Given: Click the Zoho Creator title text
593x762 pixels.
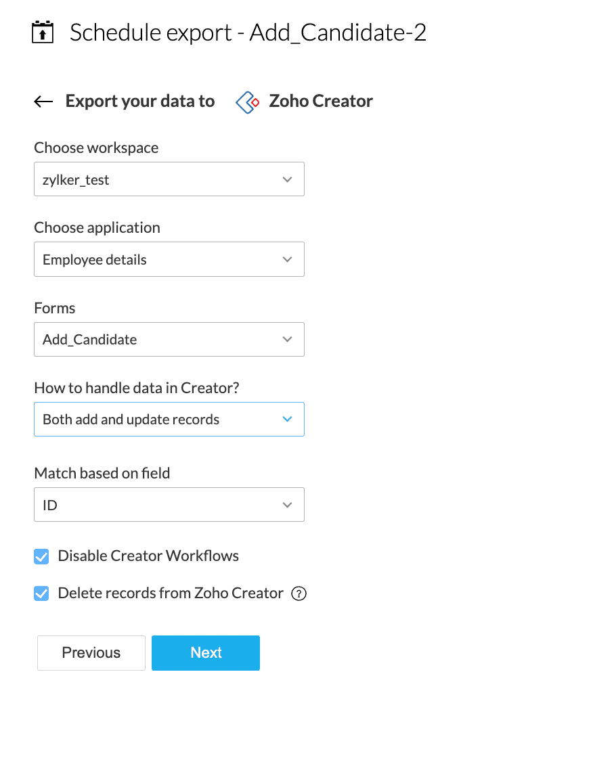Looking at the screenshot, I should 321,102.
